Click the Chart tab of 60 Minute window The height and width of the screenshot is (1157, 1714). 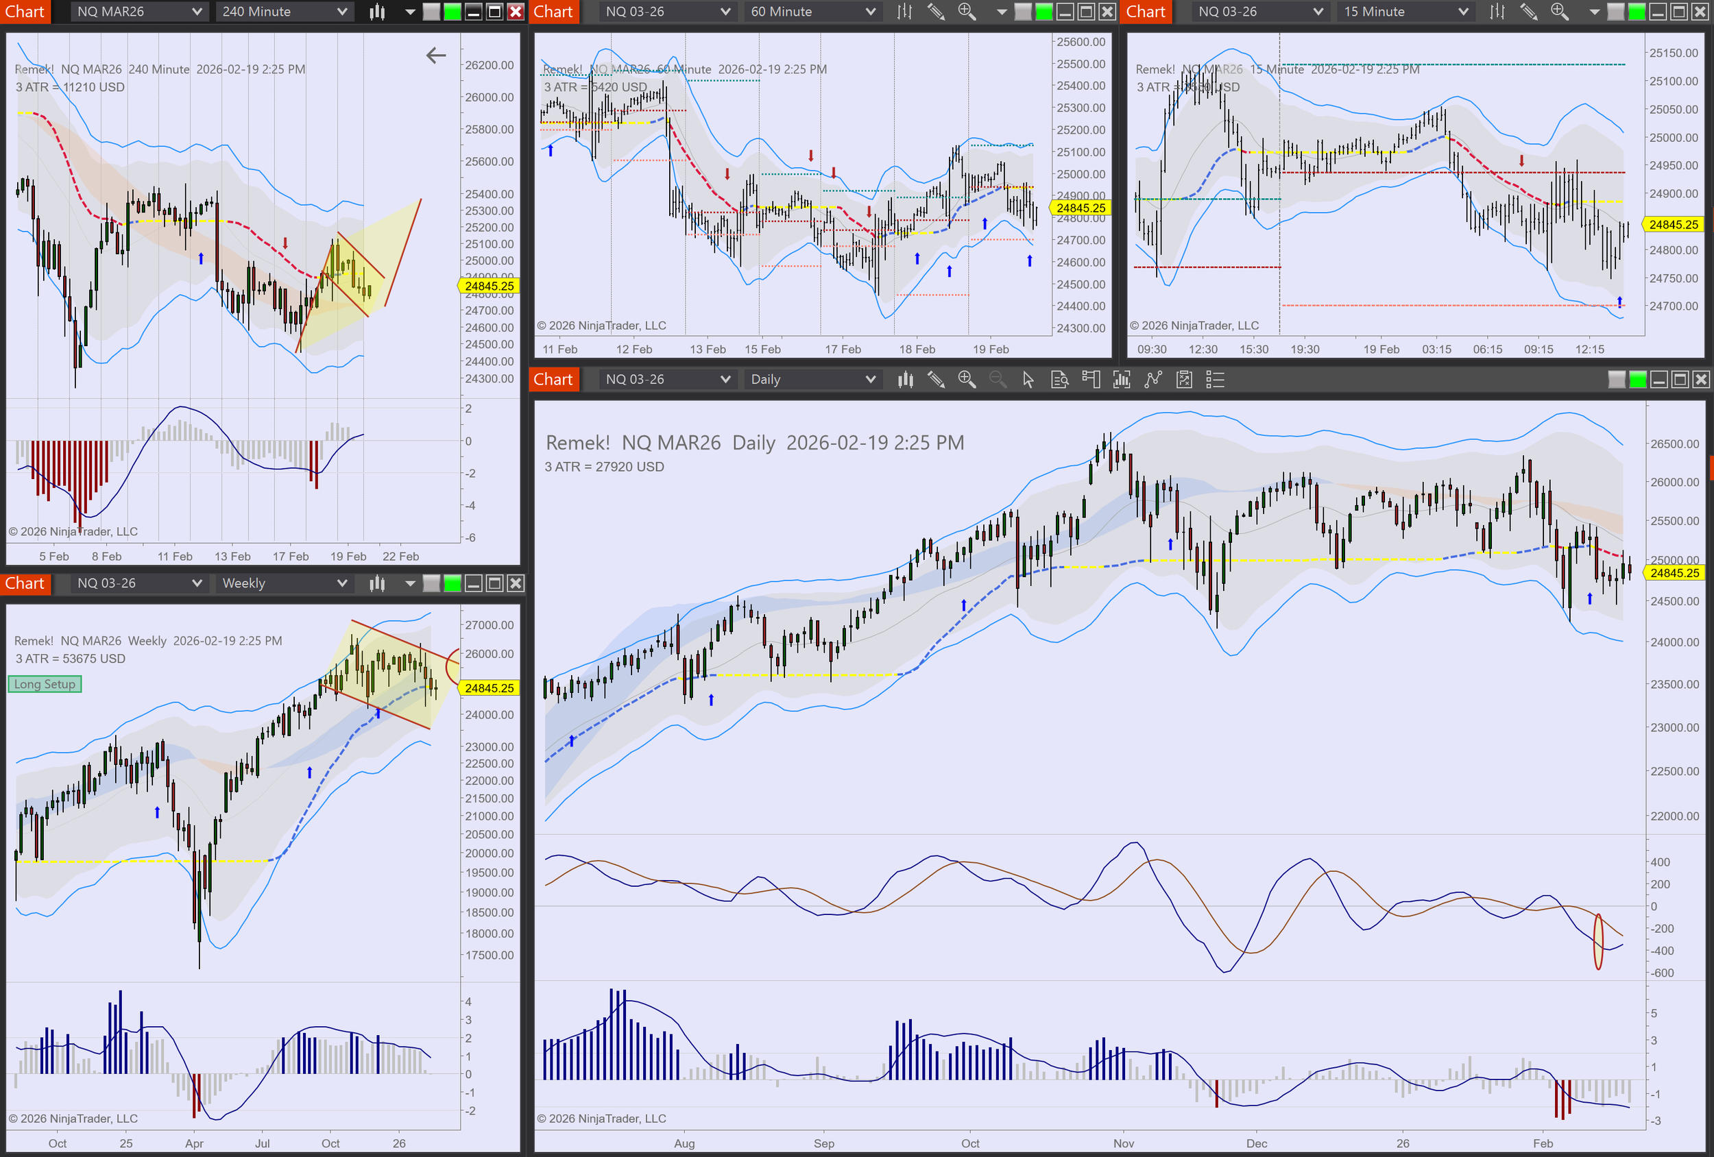[x=553, y=12]
